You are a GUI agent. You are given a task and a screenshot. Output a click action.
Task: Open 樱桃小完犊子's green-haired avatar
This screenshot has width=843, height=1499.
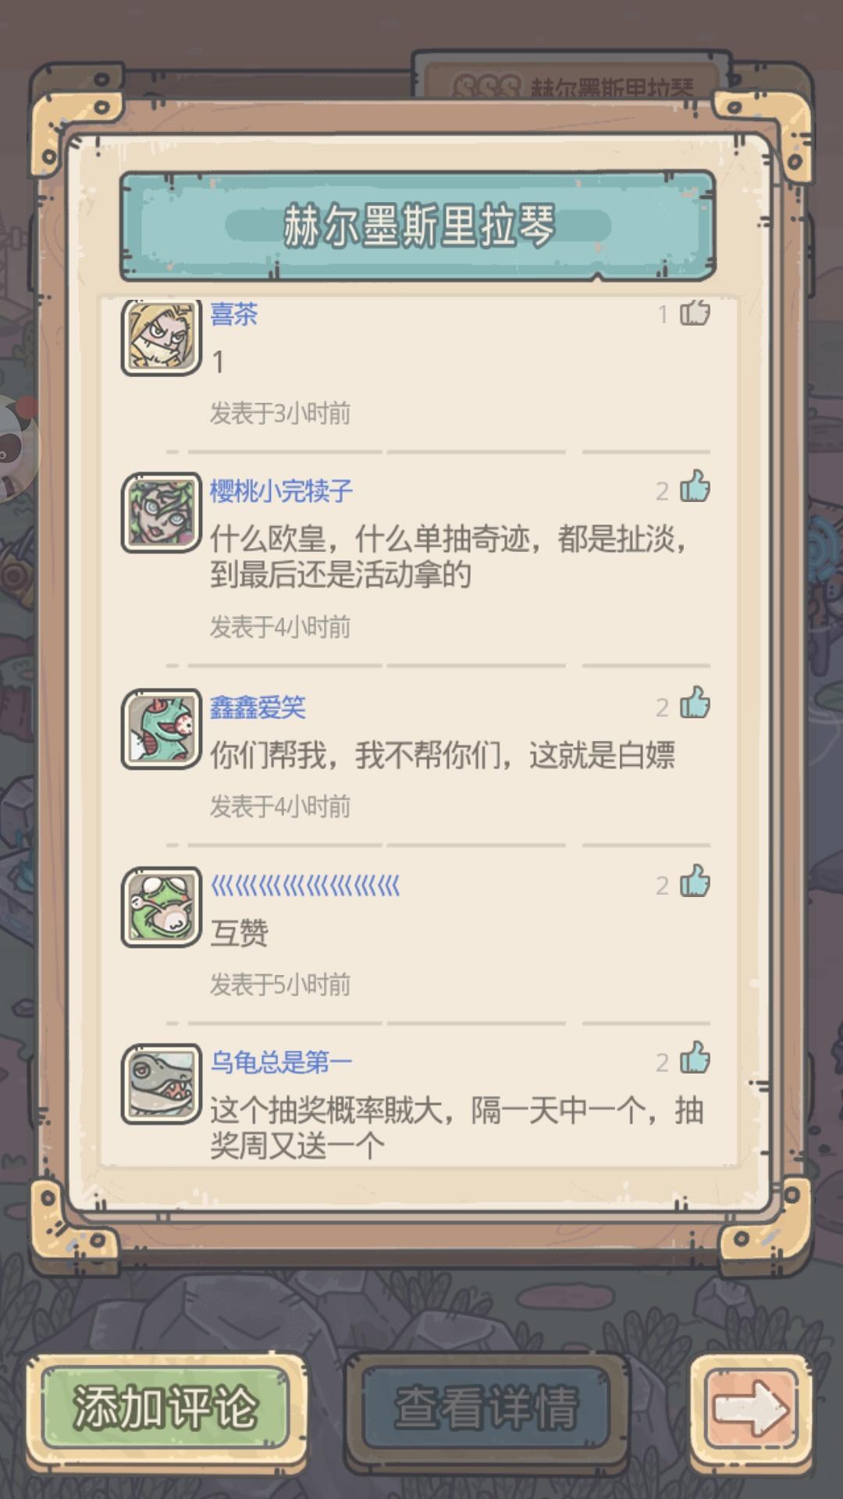pyautogui.click(x=162, y=513)
